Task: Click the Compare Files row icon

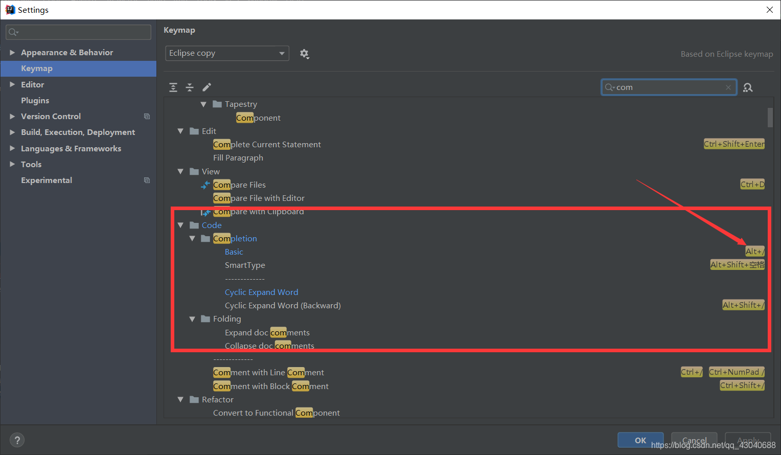Action: click(x=205, y=185)
